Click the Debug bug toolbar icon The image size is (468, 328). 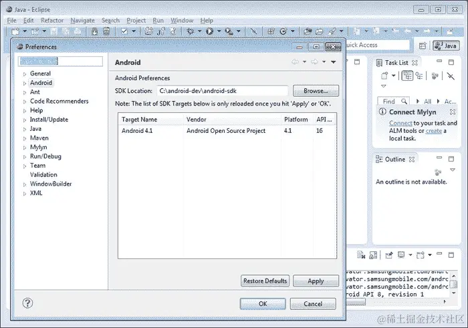pos(190,31)
